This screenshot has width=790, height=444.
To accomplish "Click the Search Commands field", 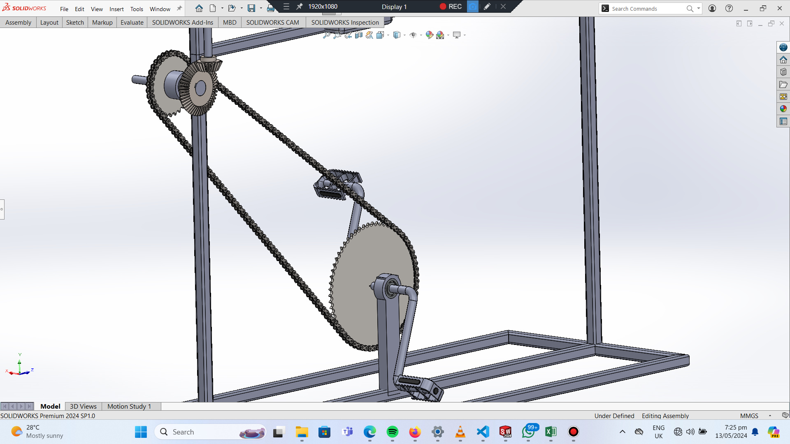I will [646, 9].
